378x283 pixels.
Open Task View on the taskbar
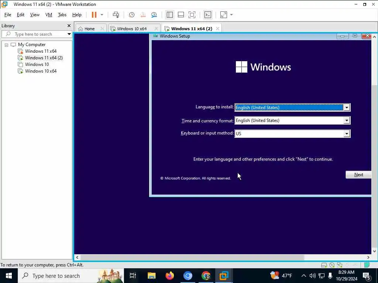point(133,276)
